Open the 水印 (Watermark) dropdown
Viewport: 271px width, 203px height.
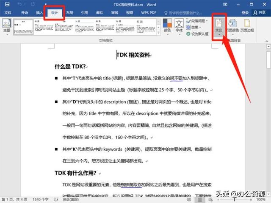[219, 27]
